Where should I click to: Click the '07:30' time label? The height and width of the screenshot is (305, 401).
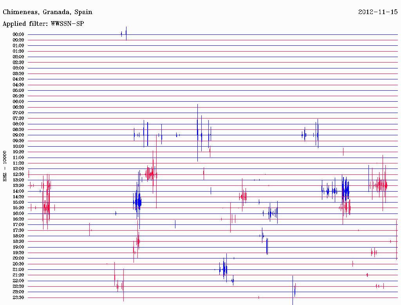[18, 118]
